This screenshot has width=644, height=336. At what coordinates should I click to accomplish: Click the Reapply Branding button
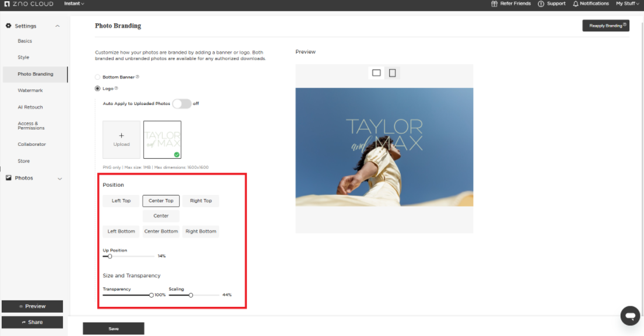point(605,26)
